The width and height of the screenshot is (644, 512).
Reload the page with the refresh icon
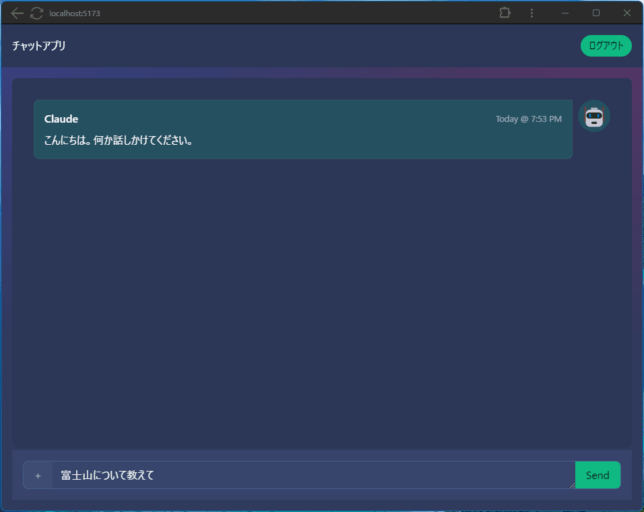pyautogui.click(x=36, y=13)
